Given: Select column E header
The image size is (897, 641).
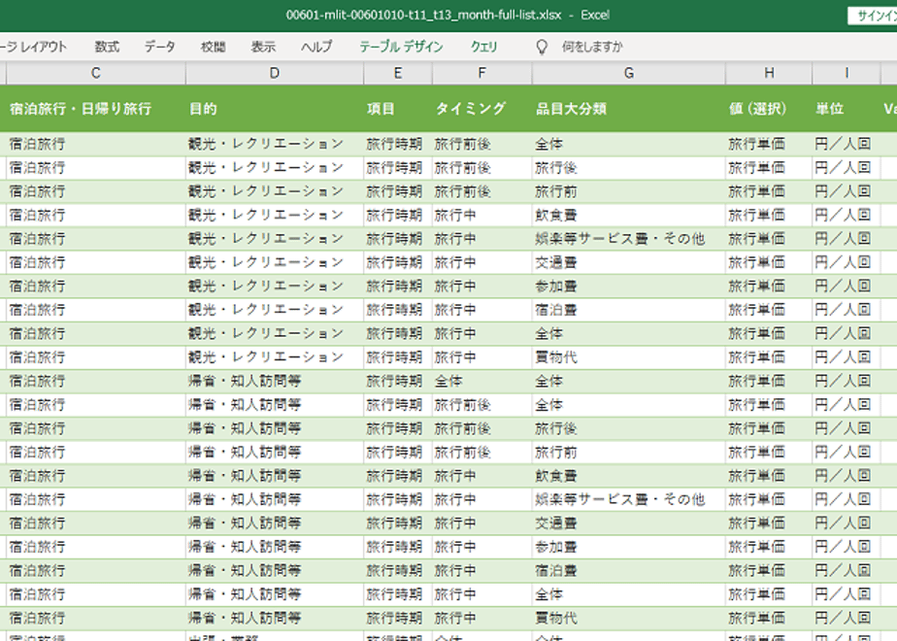Looking at the screenshot, I should point(398,73).
